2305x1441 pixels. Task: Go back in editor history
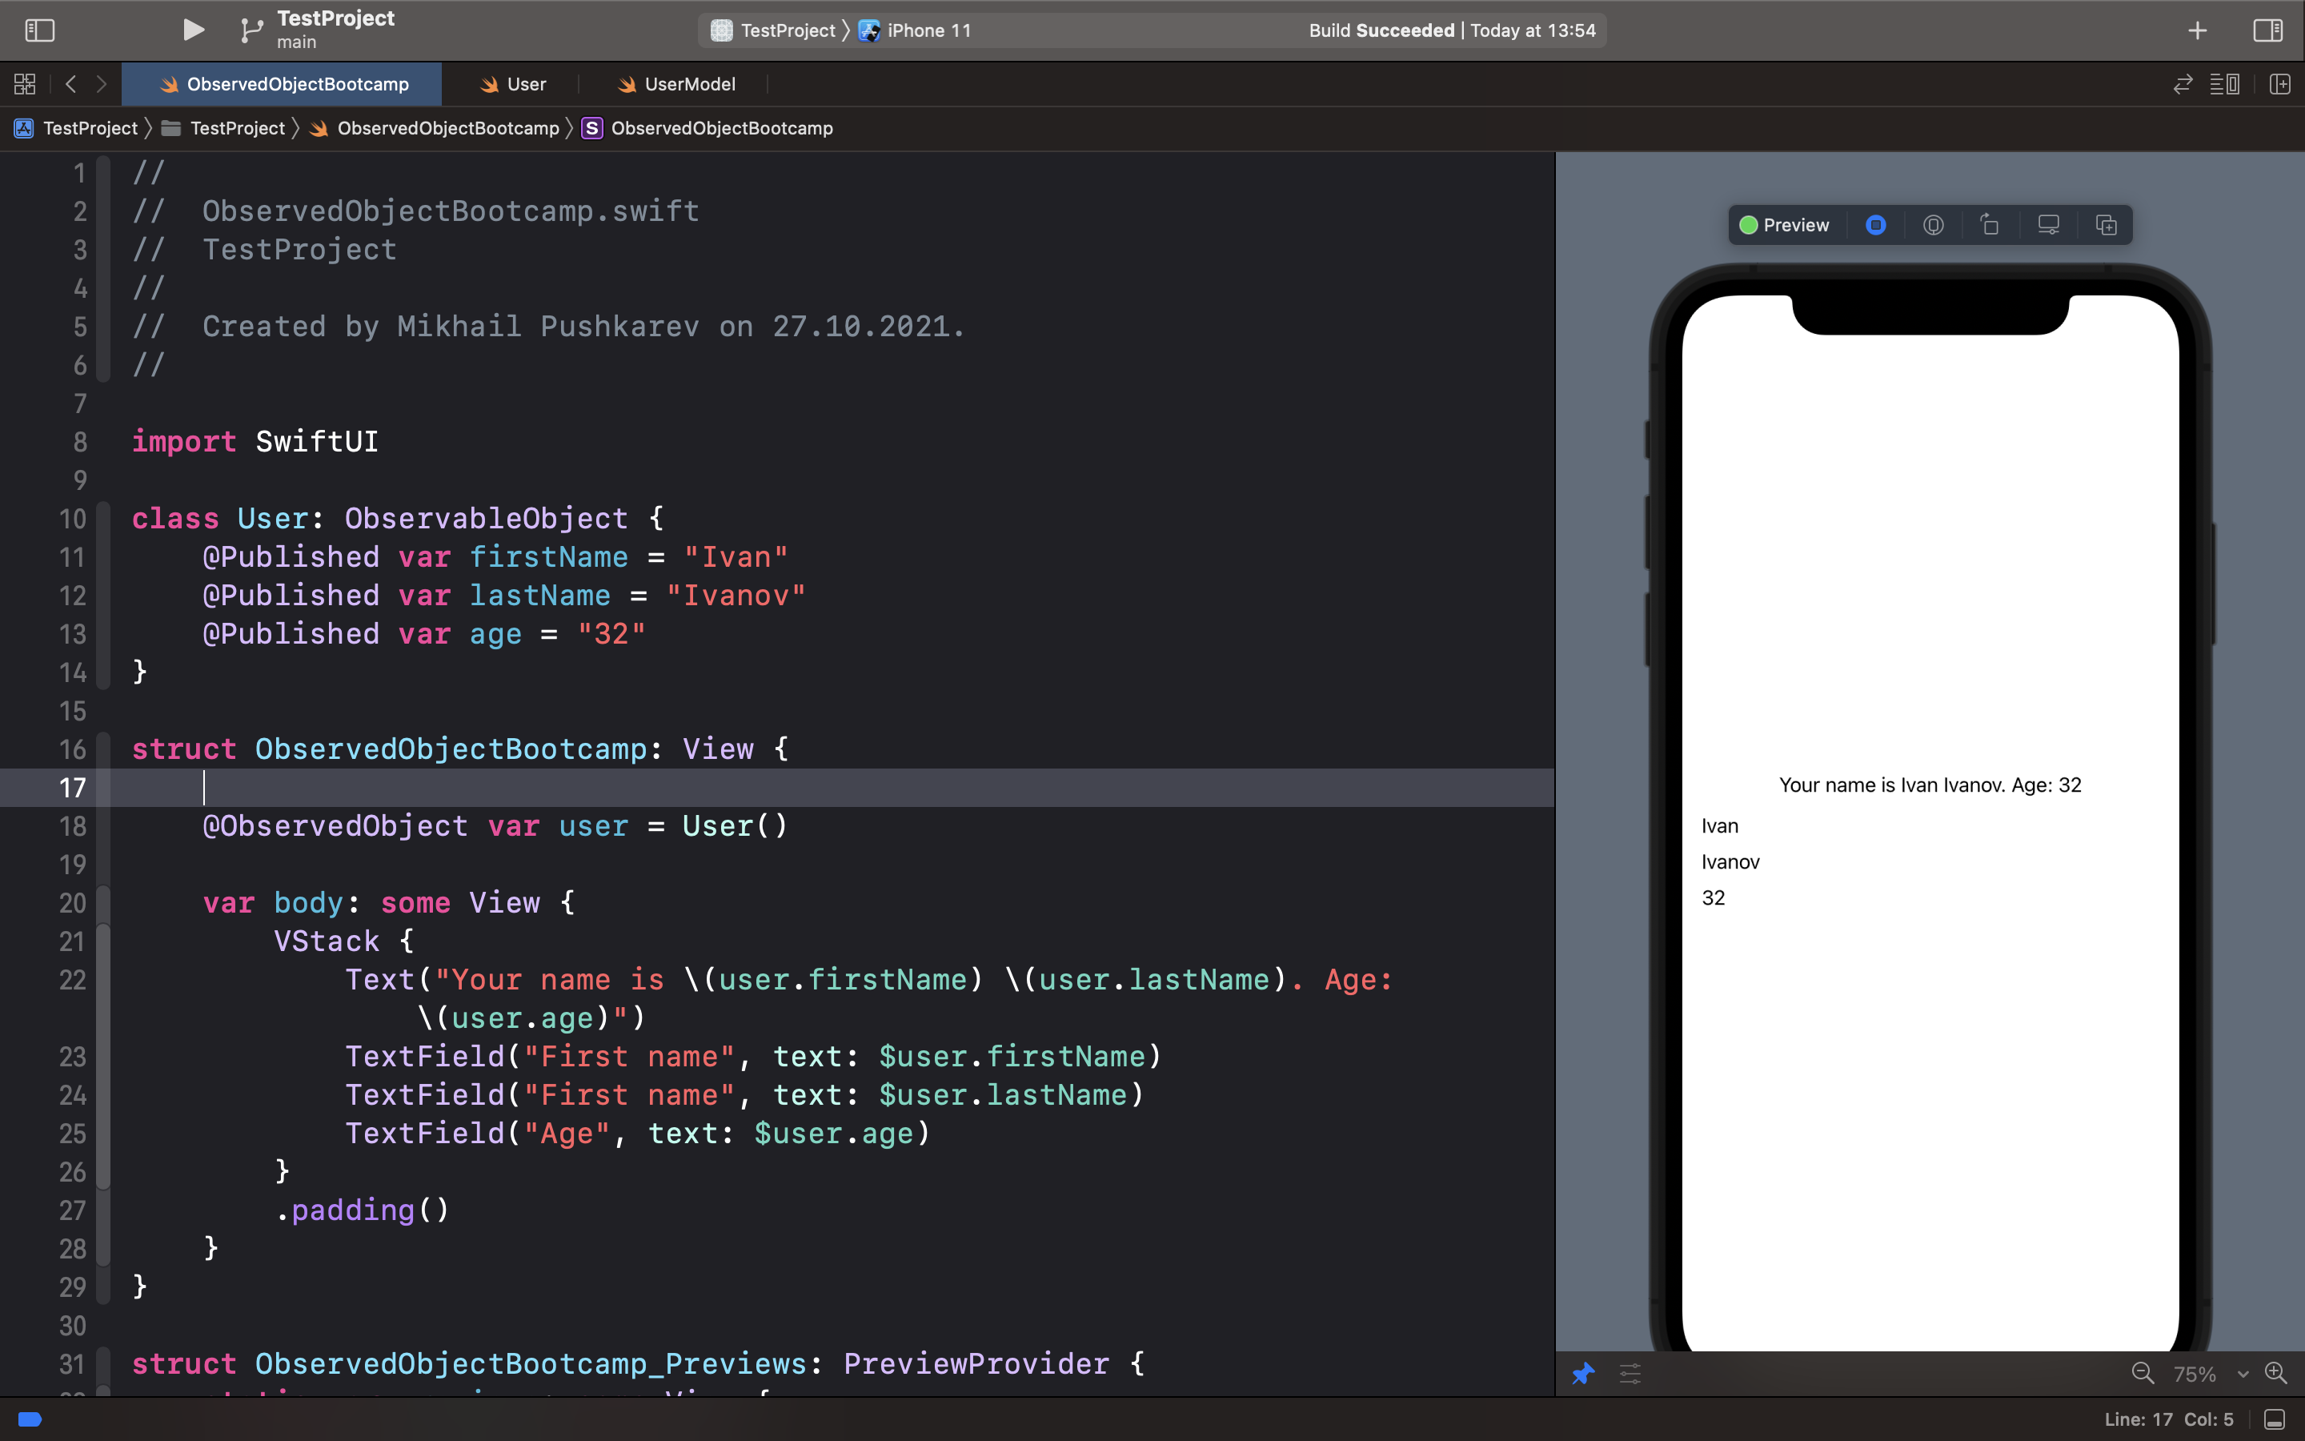70,84
